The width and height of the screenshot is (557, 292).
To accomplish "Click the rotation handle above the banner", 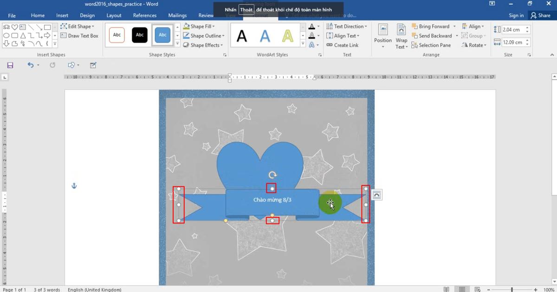I will 272,175.
